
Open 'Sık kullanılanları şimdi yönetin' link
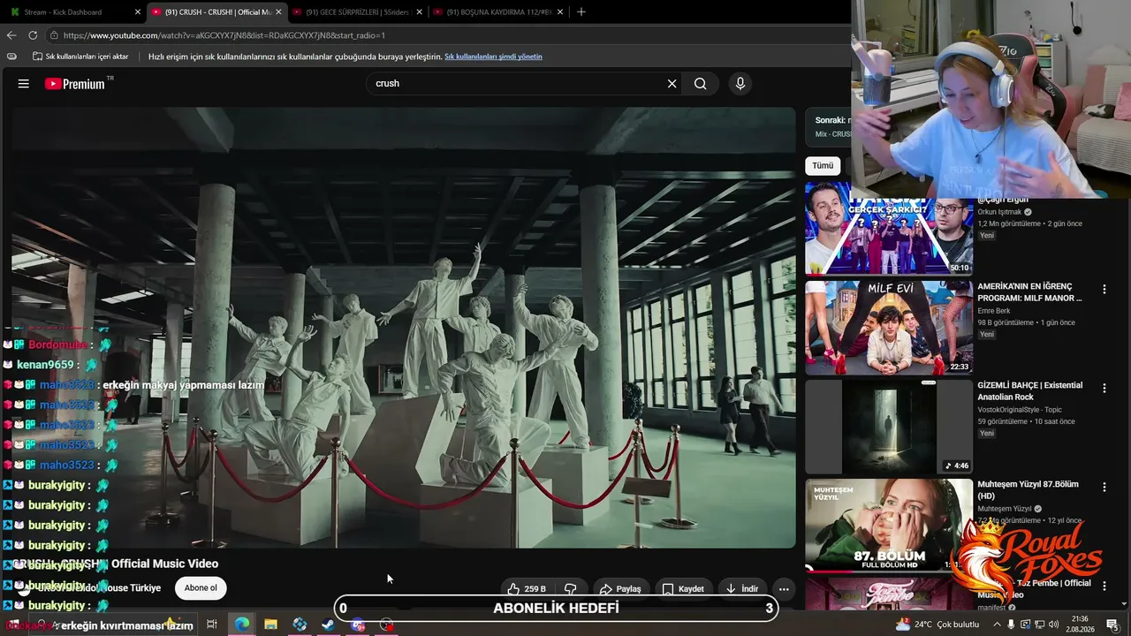(x=493, y=57)
